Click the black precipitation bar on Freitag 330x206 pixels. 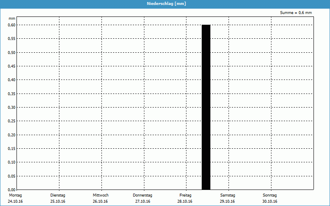(x=206, y=107)
